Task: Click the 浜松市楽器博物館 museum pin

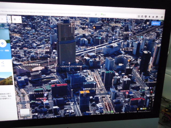Action: pos(39,65)
